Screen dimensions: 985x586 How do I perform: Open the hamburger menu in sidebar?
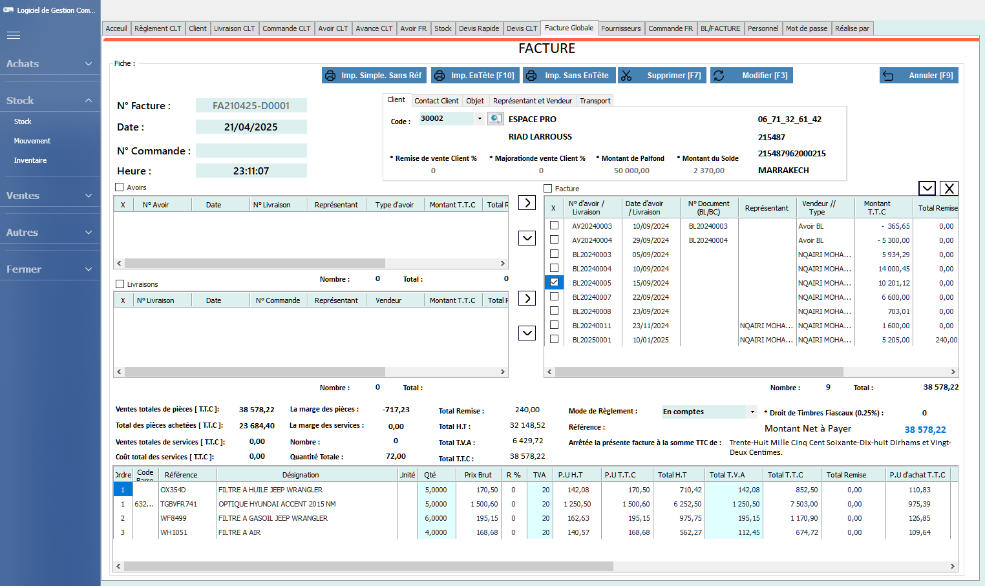14,36
